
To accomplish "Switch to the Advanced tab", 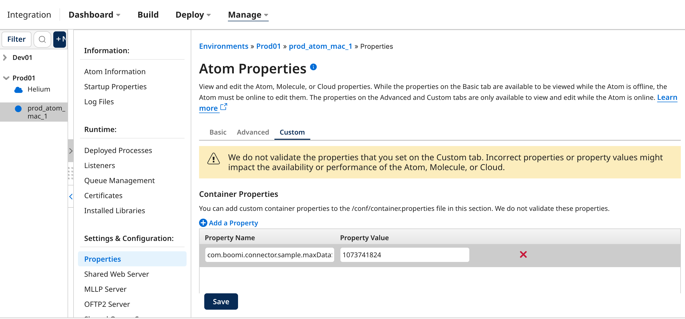I will coord(253,132).
